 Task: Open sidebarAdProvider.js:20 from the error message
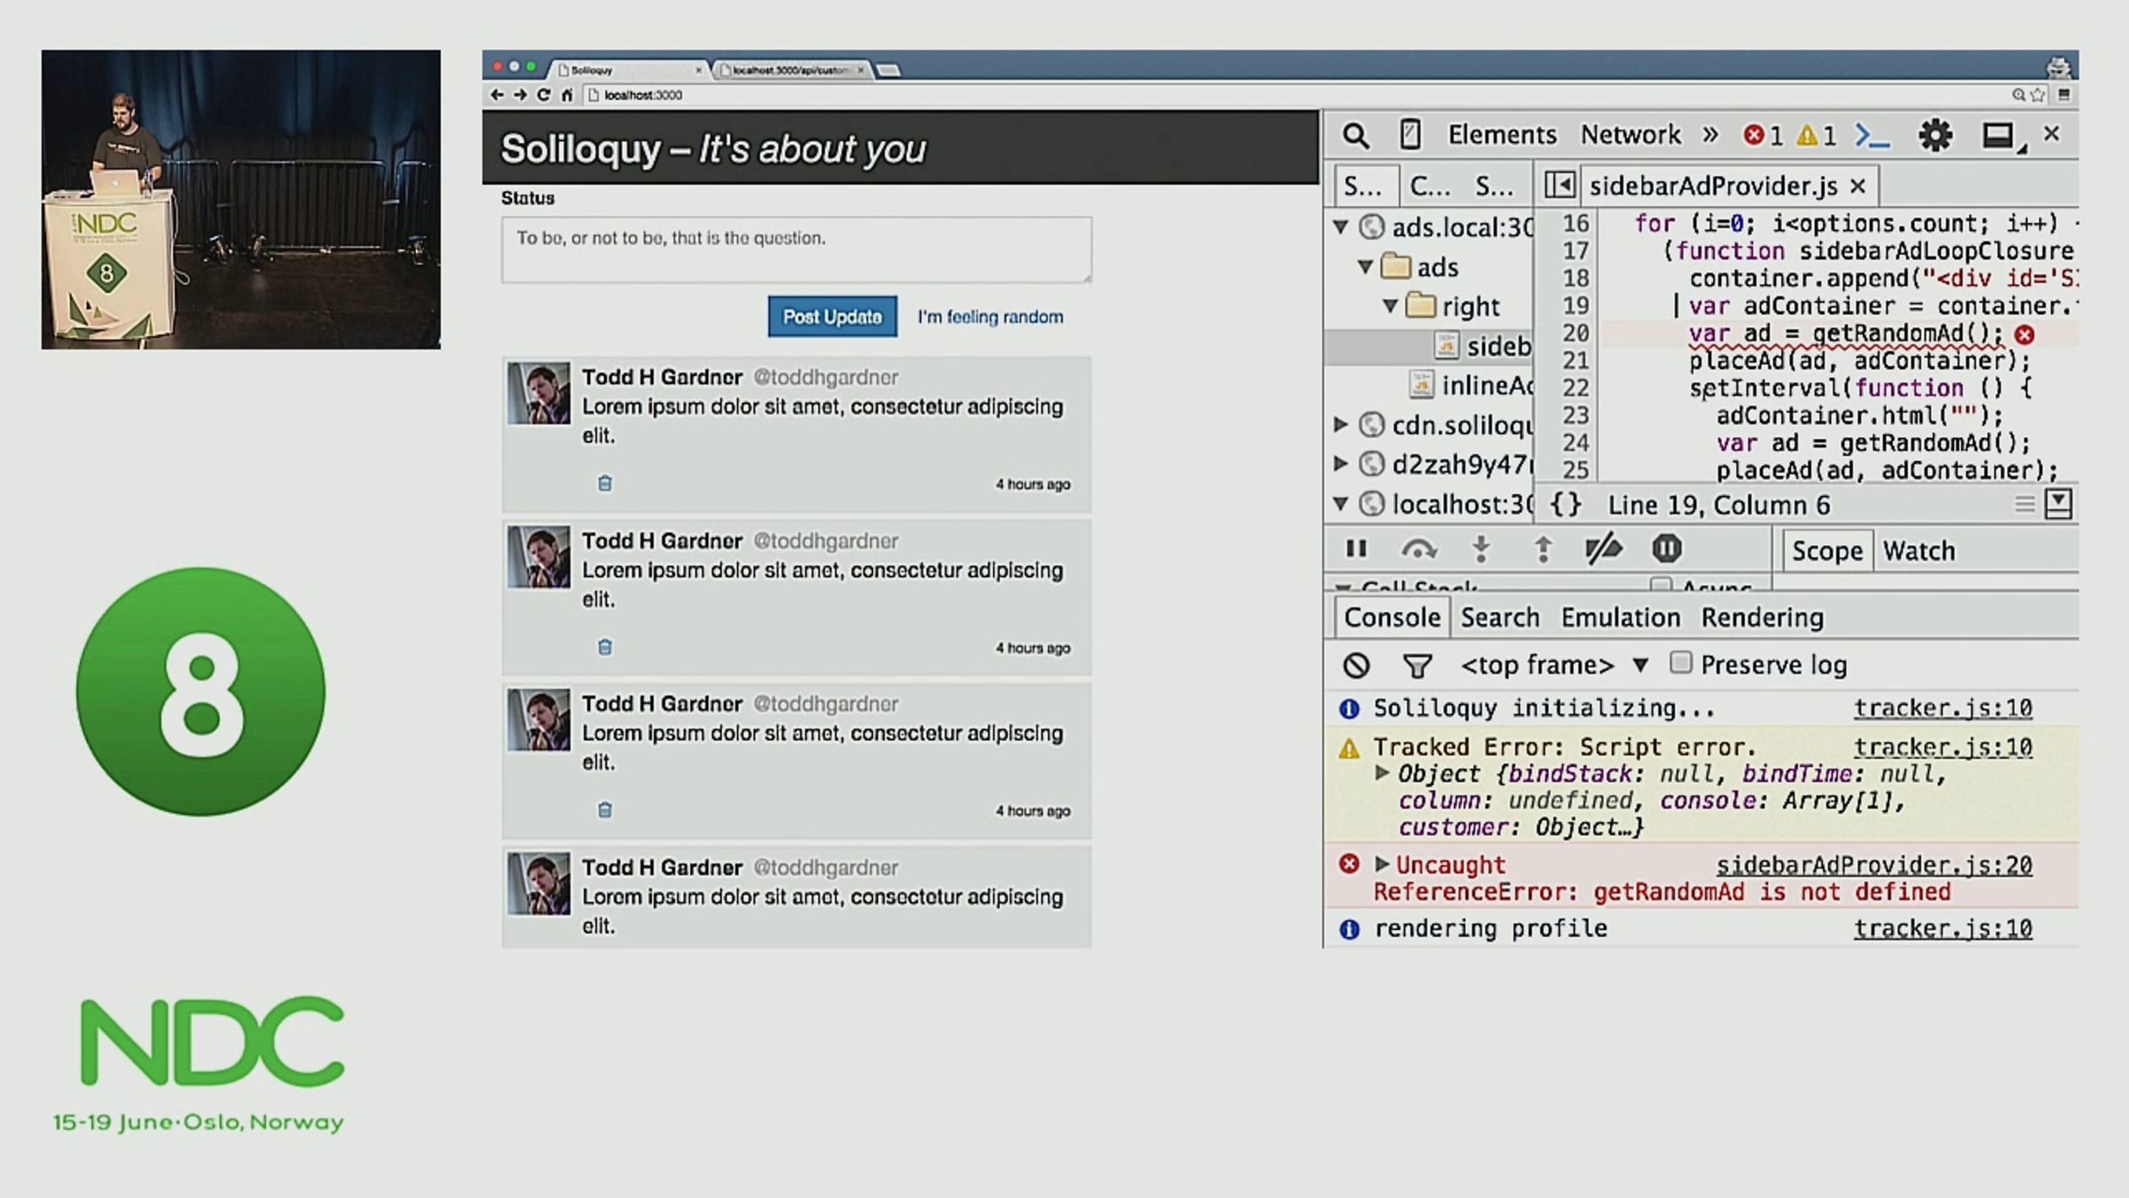(x=1874, y=865)
